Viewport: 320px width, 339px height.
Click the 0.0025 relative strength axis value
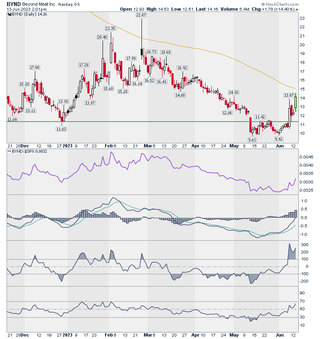(306, 190)
